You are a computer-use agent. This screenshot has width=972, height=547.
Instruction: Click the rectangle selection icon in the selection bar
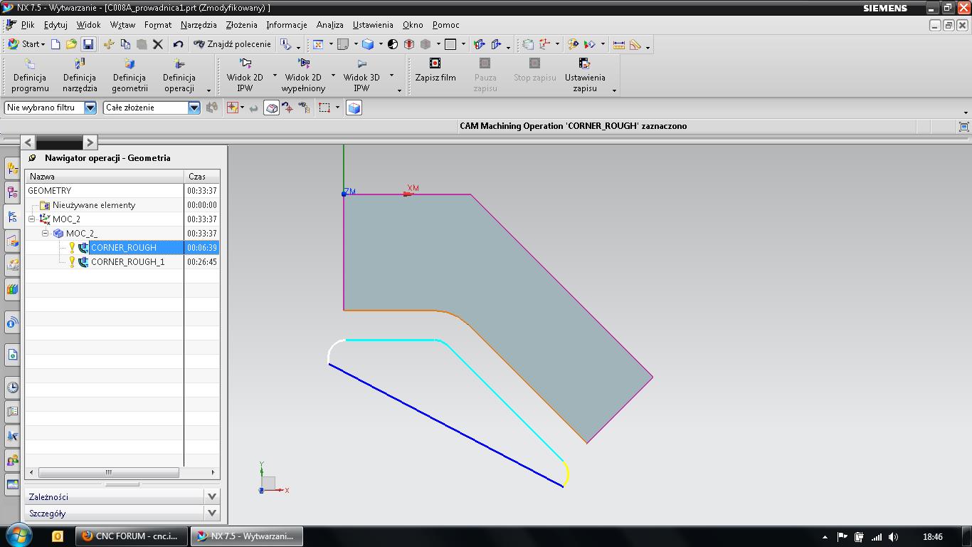click(324, 108)
